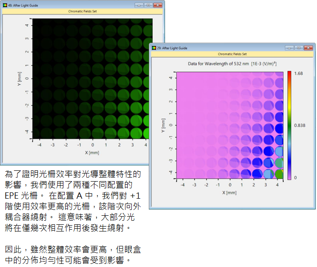
Task: Click the Chinese paragraph starting with 為了證明光柵效率
Action: [73, 201]
